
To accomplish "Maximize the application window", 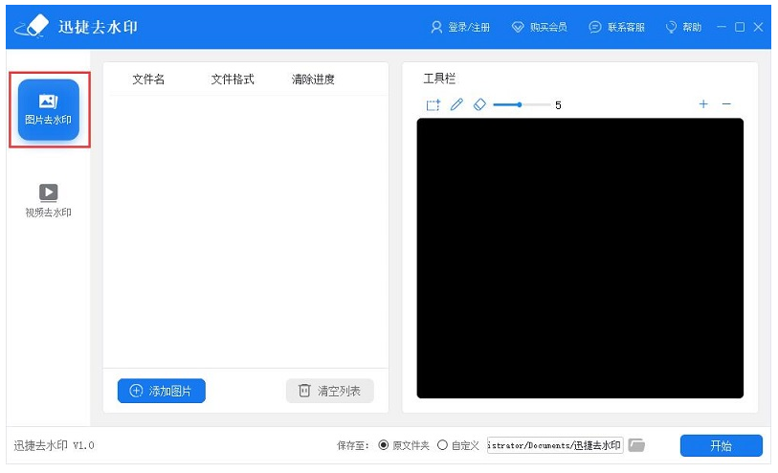I will (x=740, y=27).
